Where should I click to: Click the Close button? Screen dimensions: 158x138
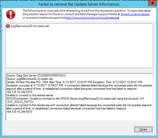[x=143, y=129]
